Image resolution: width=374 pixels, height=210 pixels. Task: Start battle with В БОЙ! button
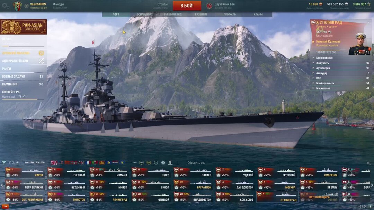click(187, 6)
